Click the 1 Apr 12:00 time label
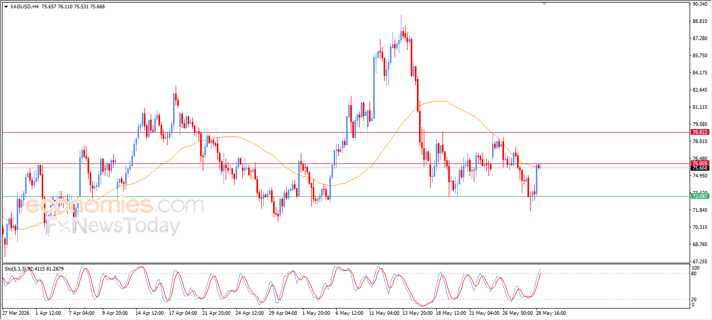Viewport: 712px width, 320px height. pyautogui.click(x=48, y=313)
